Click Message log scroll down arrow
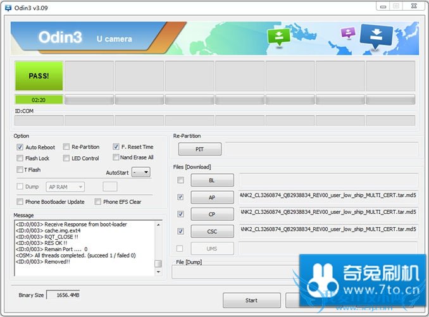Screen dimensions: 429x317 tap(158, 272)
